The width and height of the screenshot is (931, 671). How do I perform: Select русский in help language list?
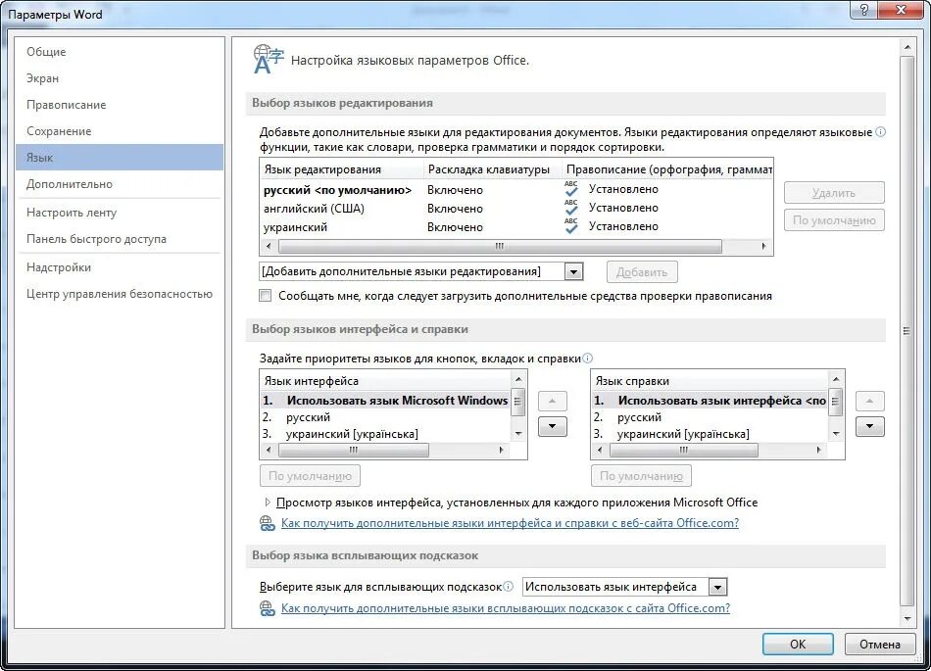(x=710, y=417)
